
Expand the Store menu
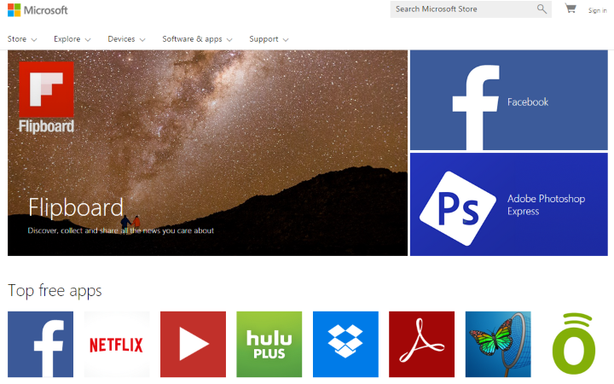coord(22,39)
